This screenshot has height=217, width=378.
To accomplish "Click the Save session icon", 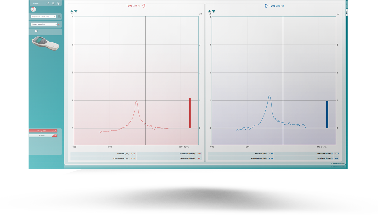I will pos(53,3).
